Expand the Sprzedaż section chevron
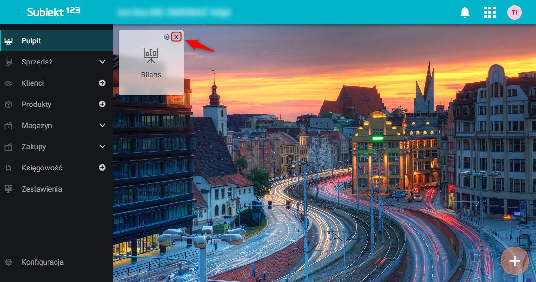 point(102,62)
